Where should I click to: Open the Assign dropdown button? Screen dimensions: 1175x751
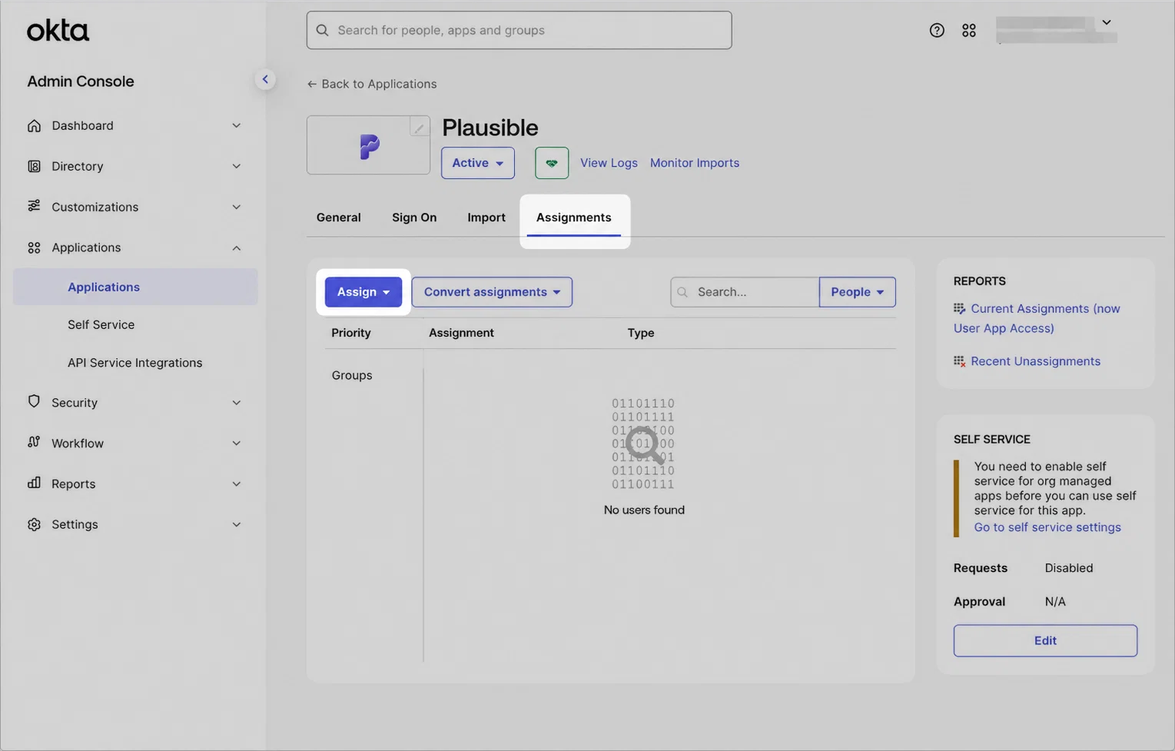363,292
